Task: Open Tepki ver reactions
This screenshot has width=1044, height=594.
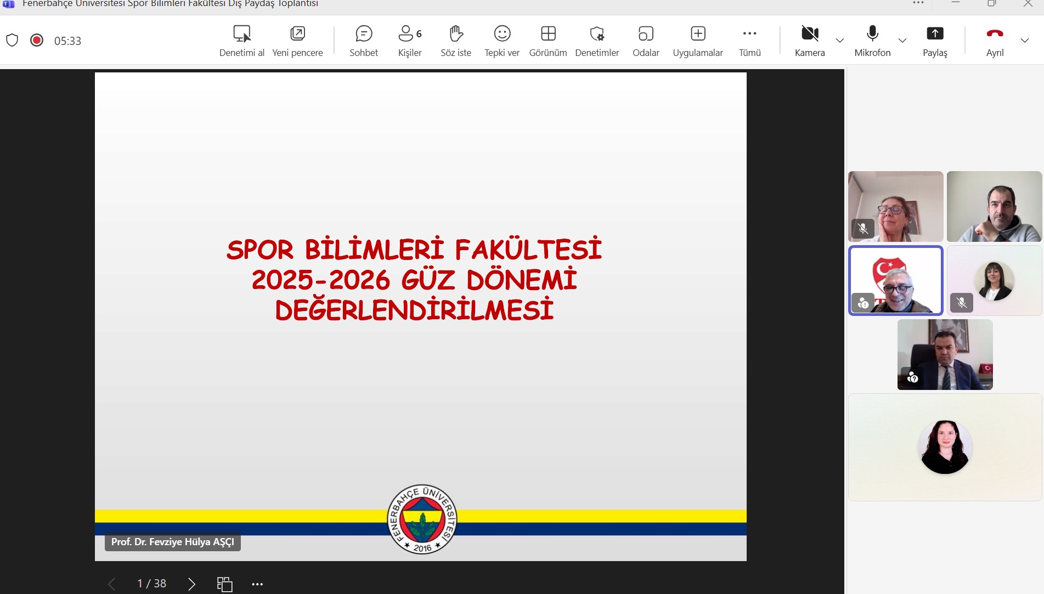Action: click(502, 41)
